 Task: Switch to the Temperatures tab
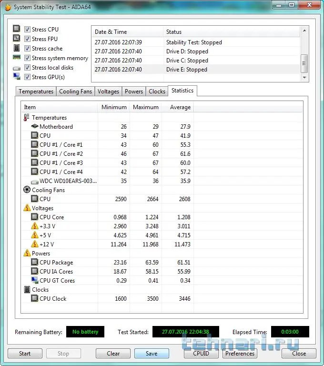[36, 91]
